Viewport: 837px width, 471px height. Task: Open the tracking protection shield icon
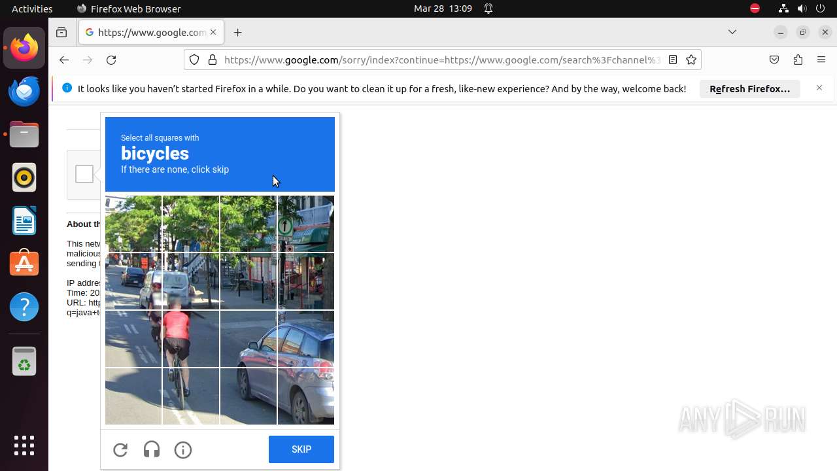tap(194, 60)
